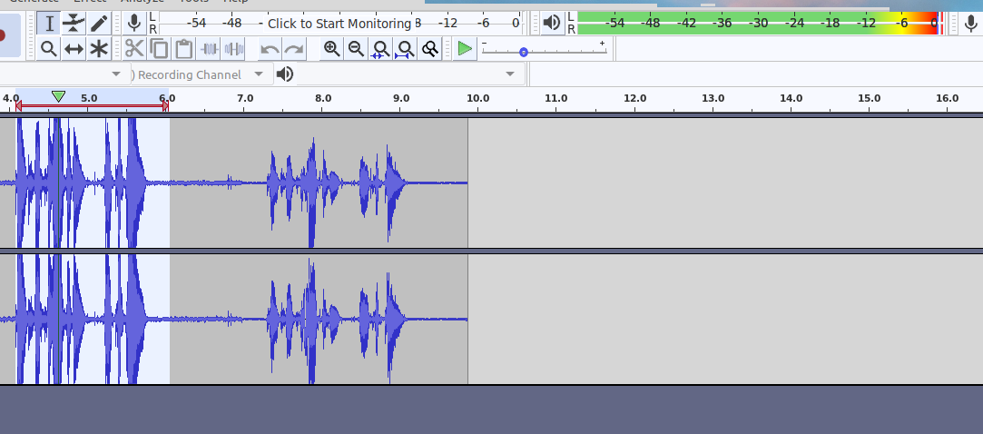Click timeline ruler at 10.0 seconds

coord(478,99)
